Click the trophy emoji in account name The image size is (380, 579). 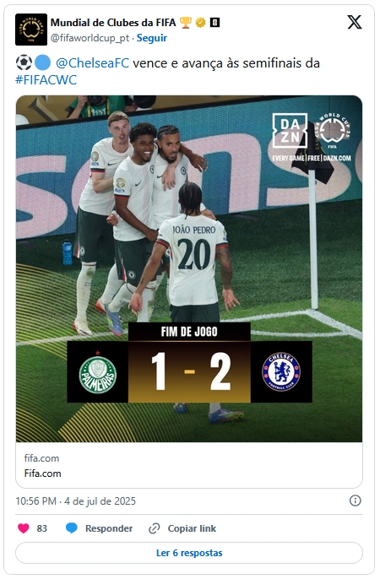(x=186, y=23)
